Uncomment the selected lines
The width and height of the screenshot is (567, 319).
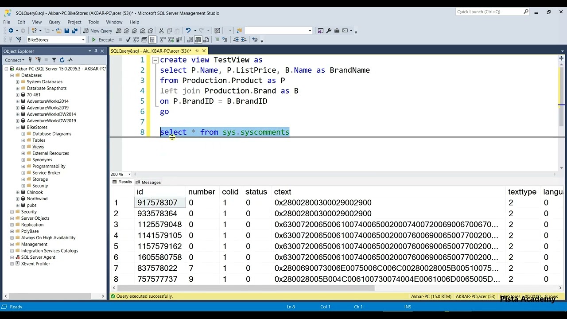point(225,39)
